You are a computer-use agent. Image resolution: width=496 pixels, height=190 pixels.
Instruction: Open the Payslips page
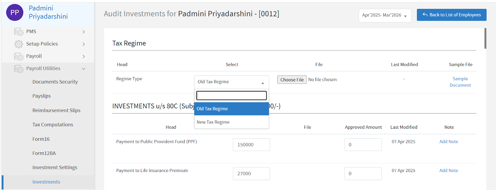coord(41,96)
